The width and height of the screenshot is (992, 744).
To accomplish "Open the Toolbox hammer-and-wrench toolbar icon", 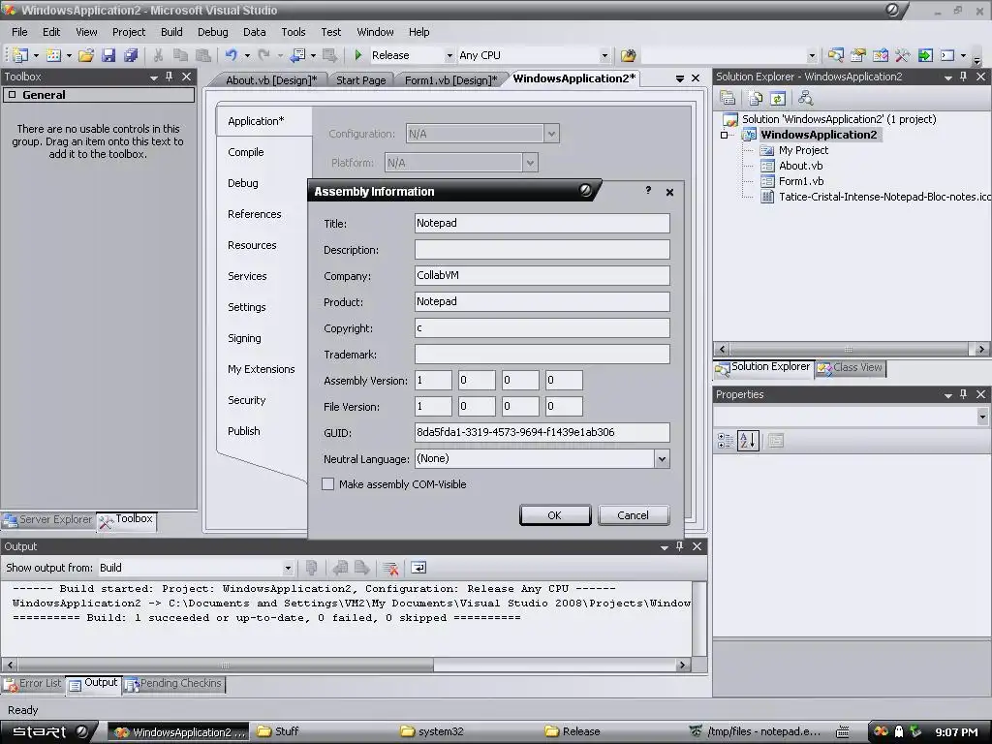I will point(903,55).
